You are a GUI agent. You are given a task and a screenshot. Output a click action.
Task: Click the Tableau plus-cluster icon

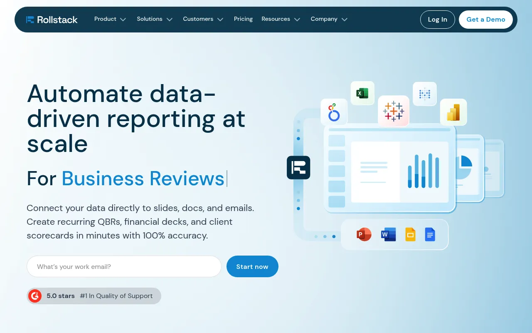pos(393,111)
